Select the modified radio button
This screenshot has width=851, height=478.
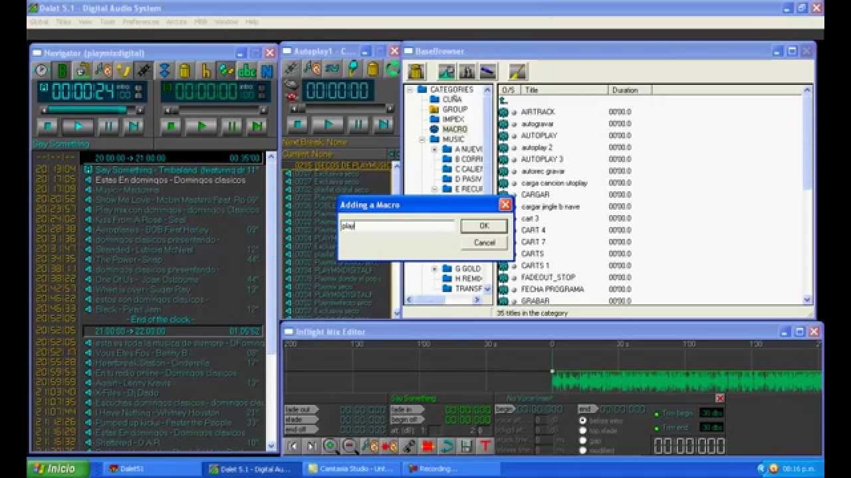tap(583, 450)
